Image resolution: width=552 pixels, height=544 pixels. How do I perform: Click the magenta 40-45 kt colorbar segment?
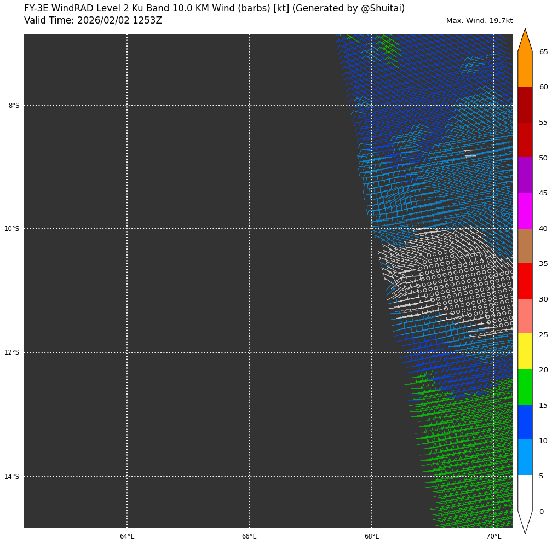pos(525,211)
